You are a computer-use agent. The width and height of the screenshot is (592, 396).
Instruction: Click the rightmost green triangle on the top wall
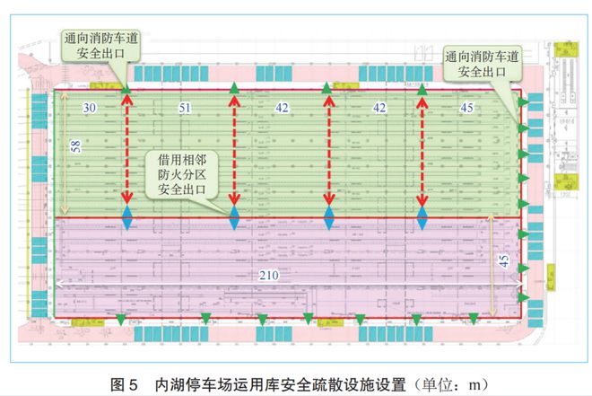[x=422, y=88]
